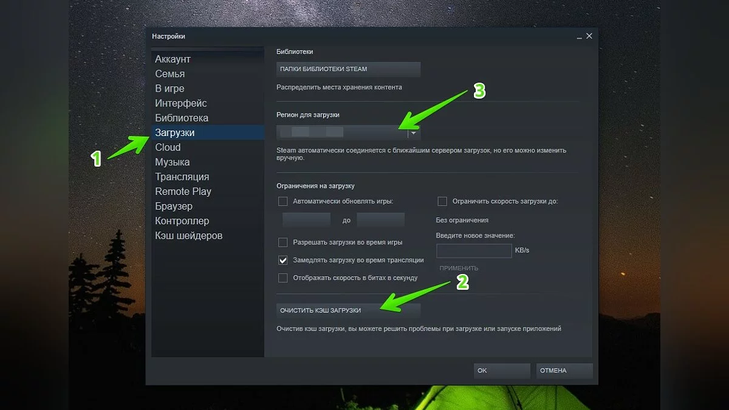Click the ПАПКИ БИБЛИОТЕКИ STEAM button
The image size is (729, 410).
tap(348, 69)
